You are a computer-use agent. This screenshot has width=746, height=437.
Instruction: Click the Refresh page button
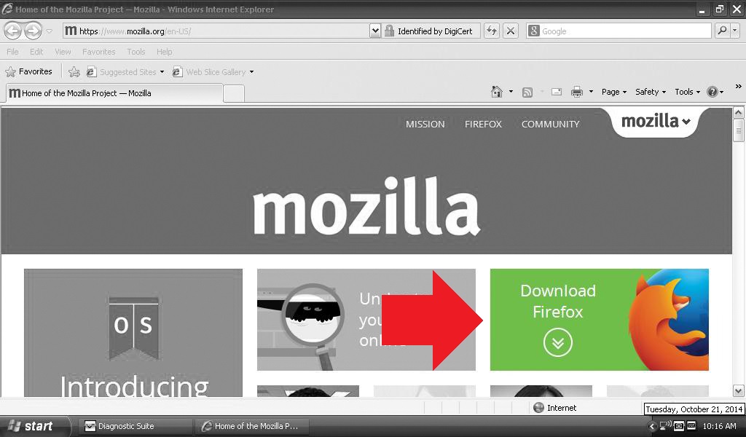(492, 31)
